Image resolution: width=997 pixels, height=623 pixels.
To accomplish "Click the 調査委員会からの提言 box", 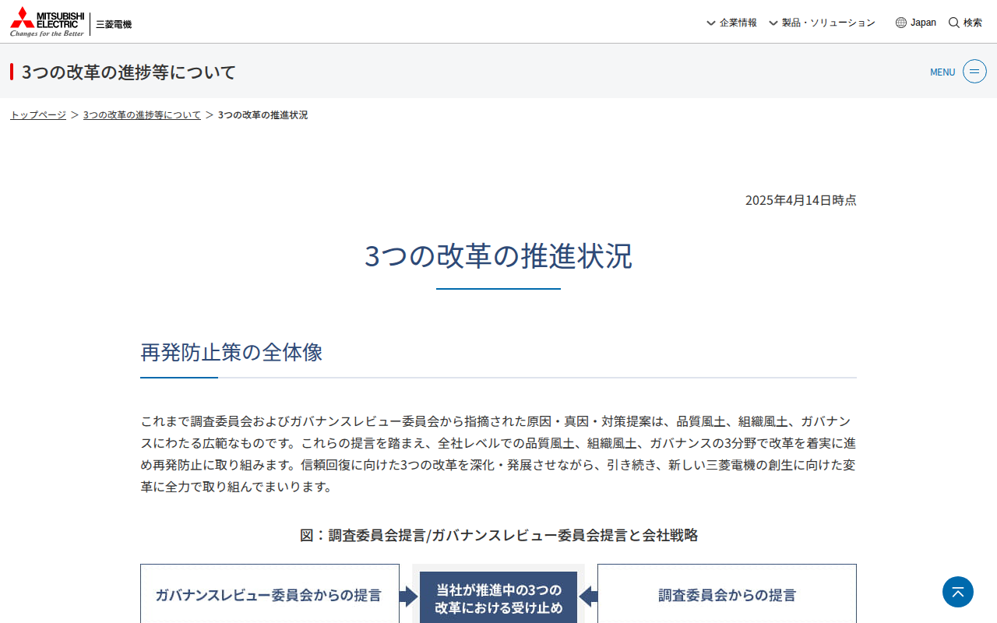I will (726, 594).
